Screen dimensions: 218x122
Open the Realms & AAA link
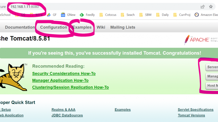pyautogui.click(x=63, y=110)
